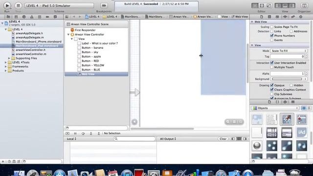Click the Tag input field
The height and width of the screenshot is (176, 313).
click(x=287, y=57)
